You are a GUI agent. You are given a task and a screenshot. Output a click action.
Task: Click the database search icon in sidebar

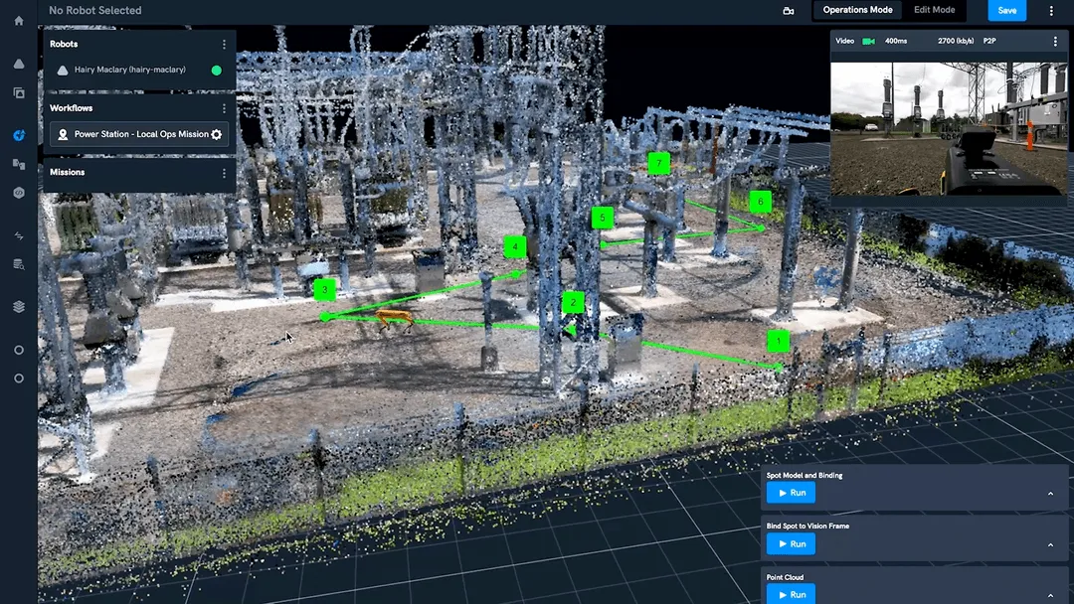[18, 263]
